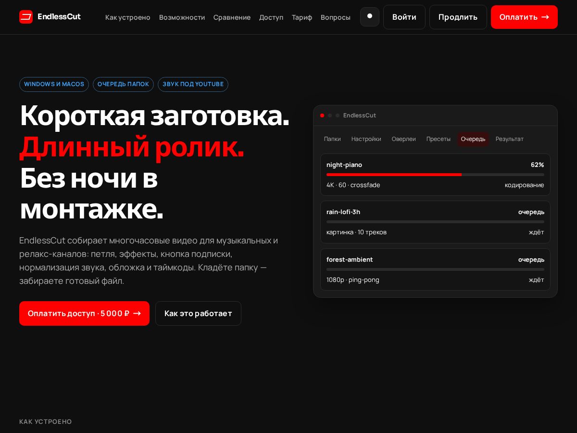Open the 'Как устроено' nav link

click(x=128, y=17)
